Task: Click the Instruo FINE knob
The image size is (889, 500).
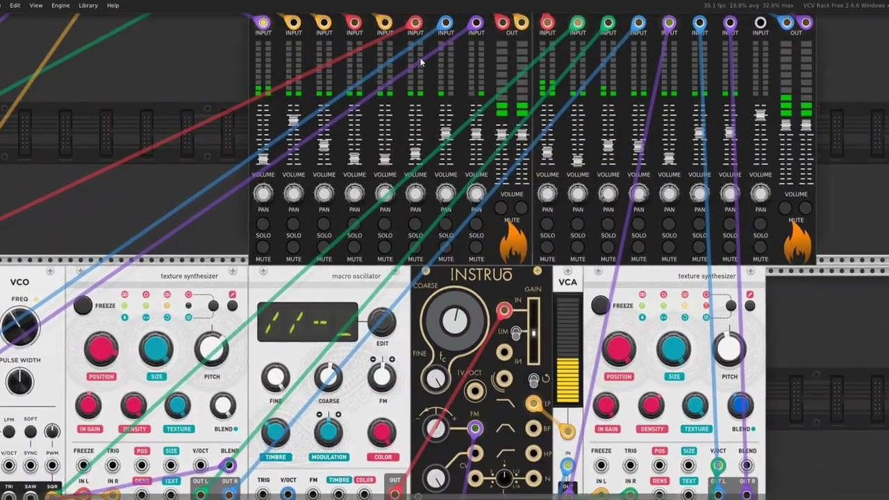Action: (x=435, y=378)
